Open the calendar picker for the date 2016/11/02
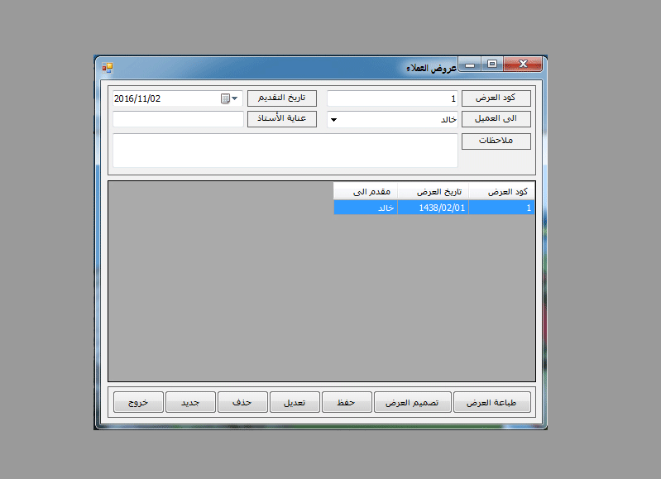The width and height of the screenshot is (661, 479). pyautogui.click(x=230, y=98)
